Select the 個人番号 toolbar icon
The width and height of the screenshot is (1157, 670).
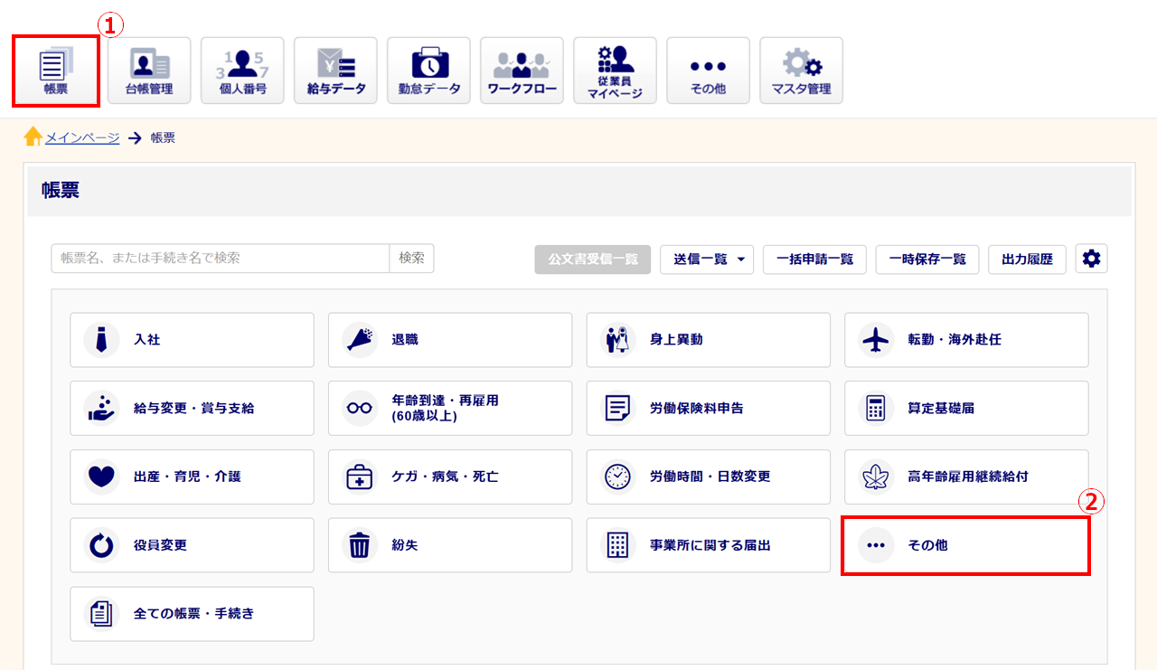(242, 71)
